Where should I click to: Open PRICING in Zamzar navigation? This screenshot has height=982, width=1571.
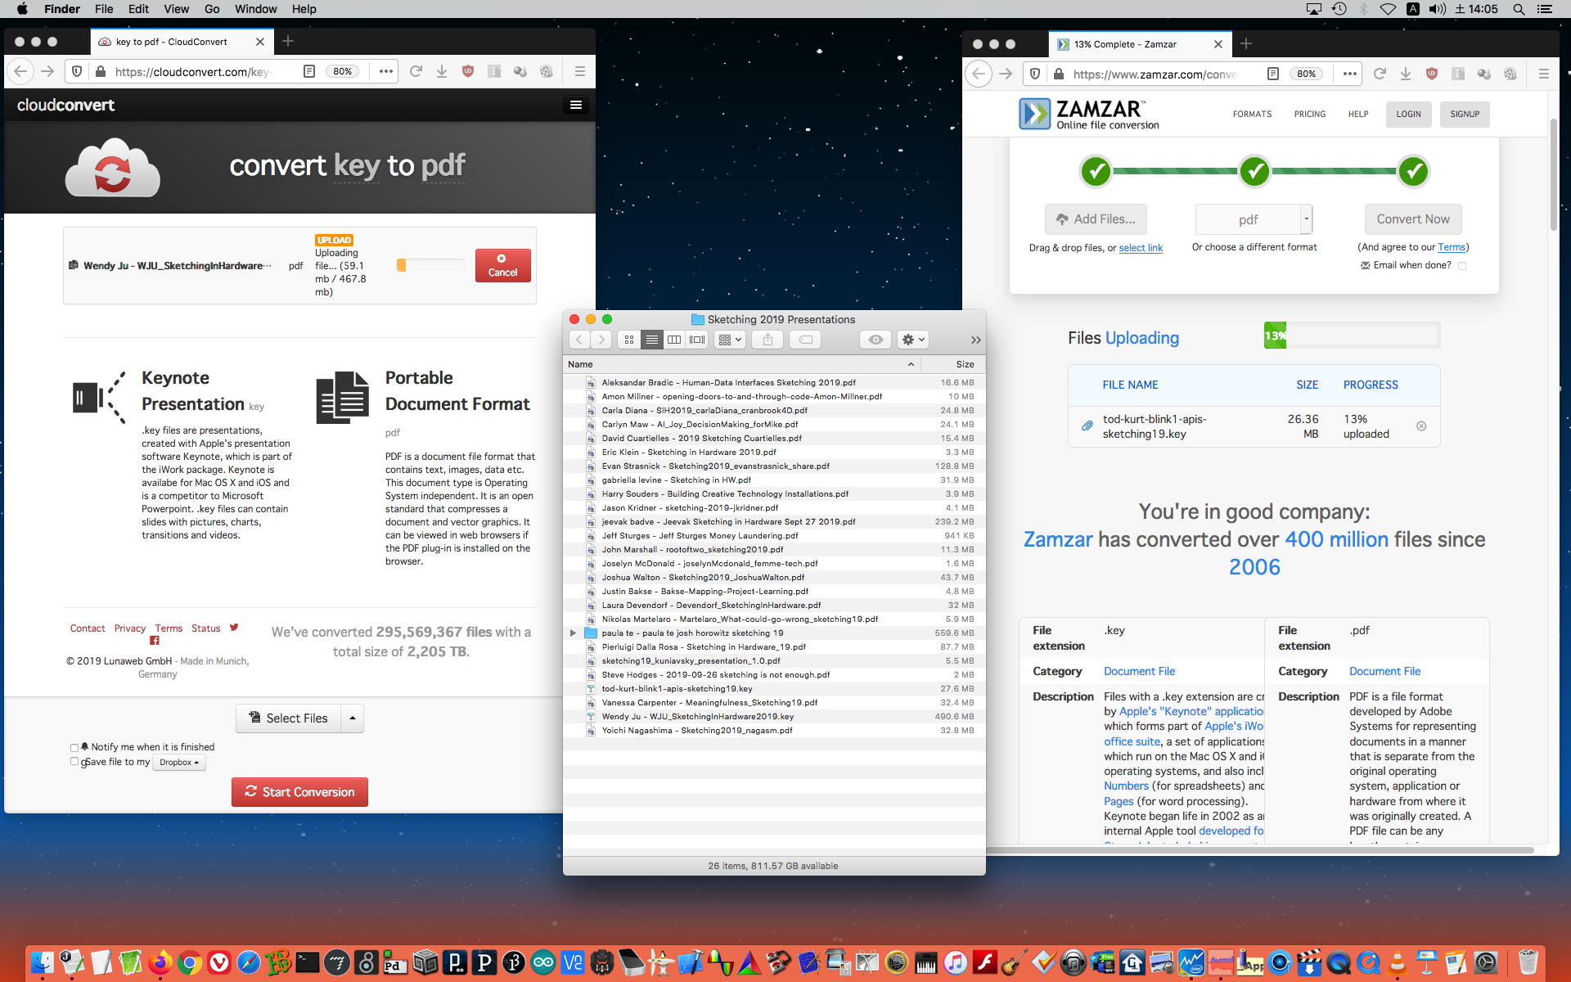point(1309,115)
